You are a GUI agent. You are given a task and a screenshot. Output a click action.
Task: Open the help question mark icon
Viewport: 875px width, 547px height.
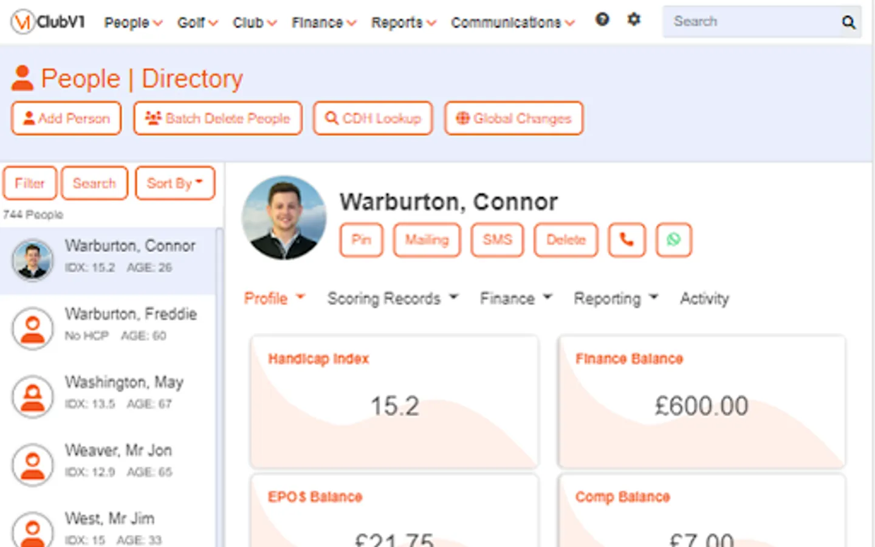click(x=602, y=19)
